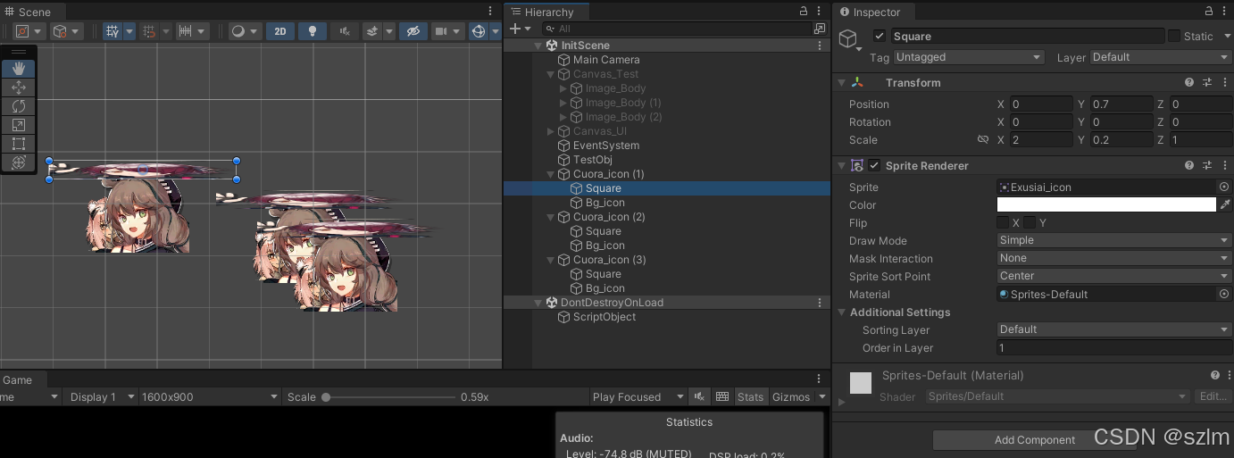The width and height of the screenshot is (1234, 458).
Task: Open the Tag Untagged dropdown
Action: (969, 57)
